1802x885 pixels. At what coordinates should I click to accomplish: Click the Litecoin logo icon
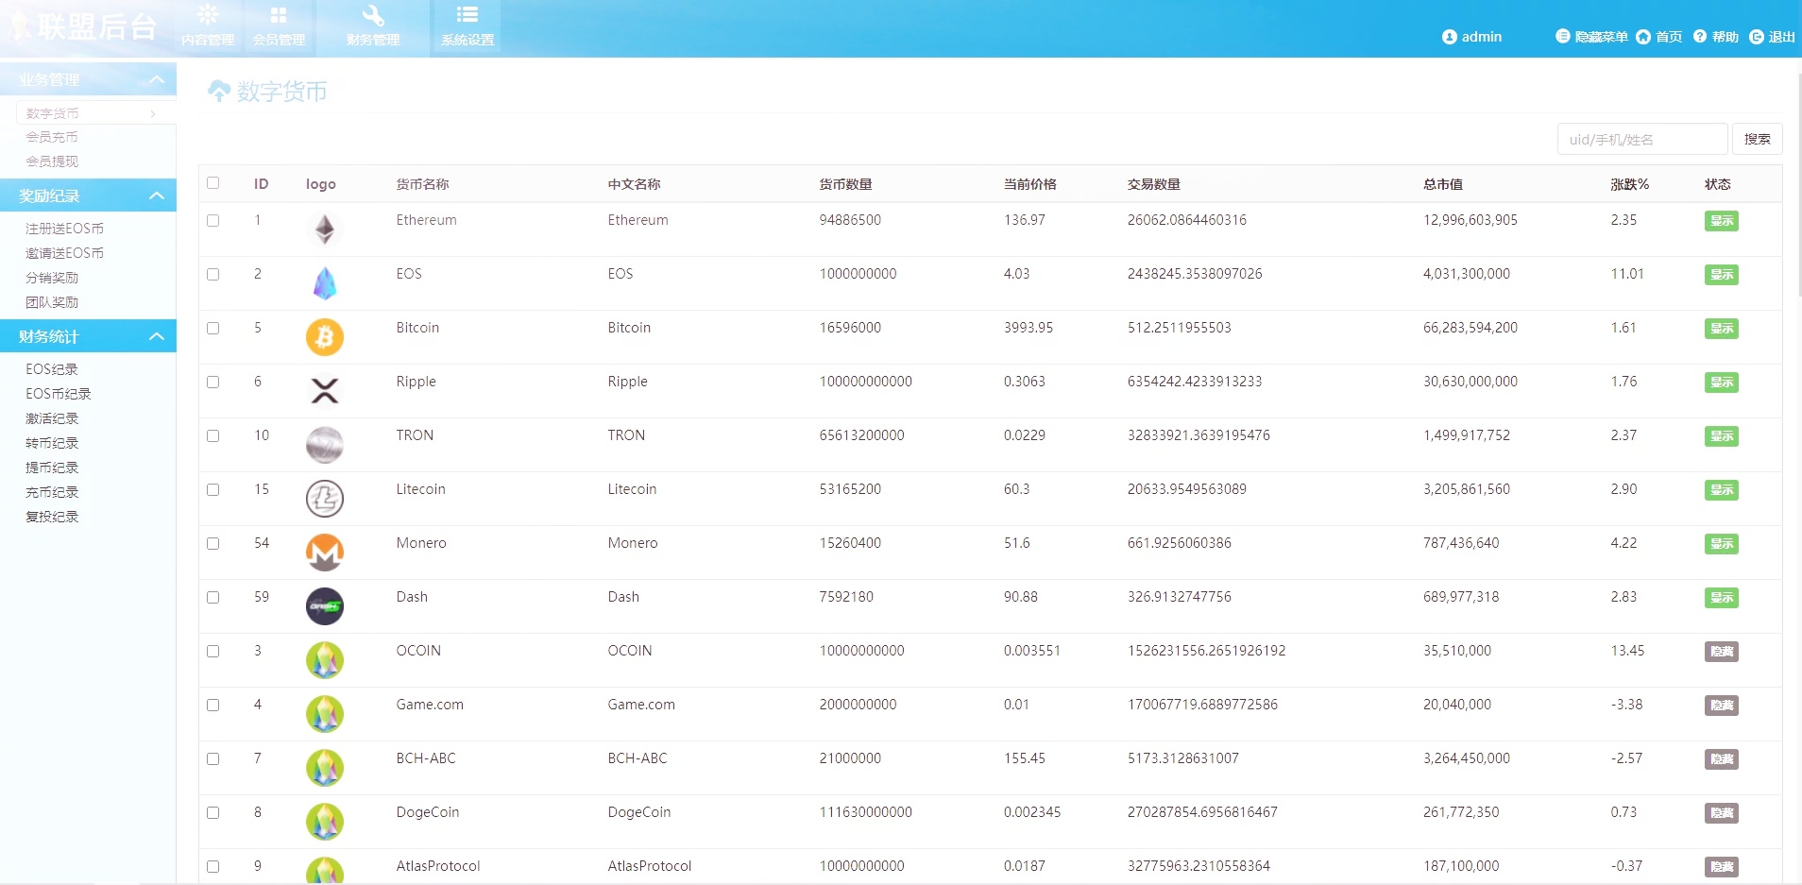[x=325, y=499]
